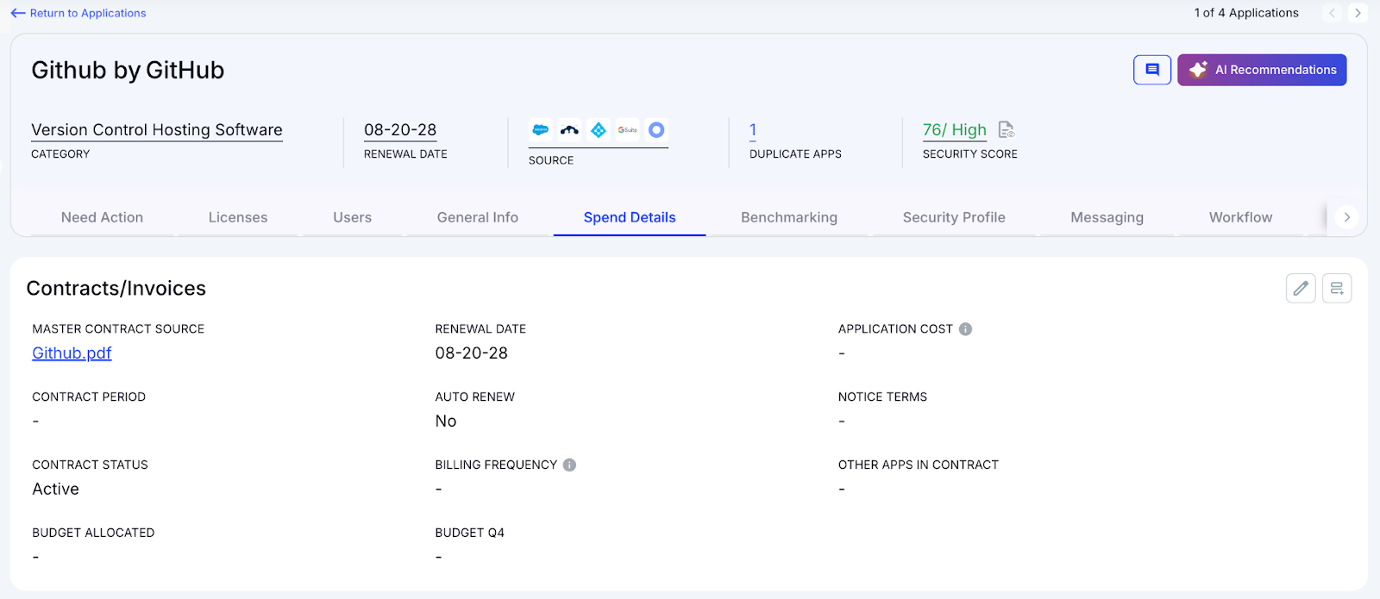This screenshot has width=1380, height=599.
Task: Click the CONTRACT PERIOD label
Action: (x=89, y=397)
